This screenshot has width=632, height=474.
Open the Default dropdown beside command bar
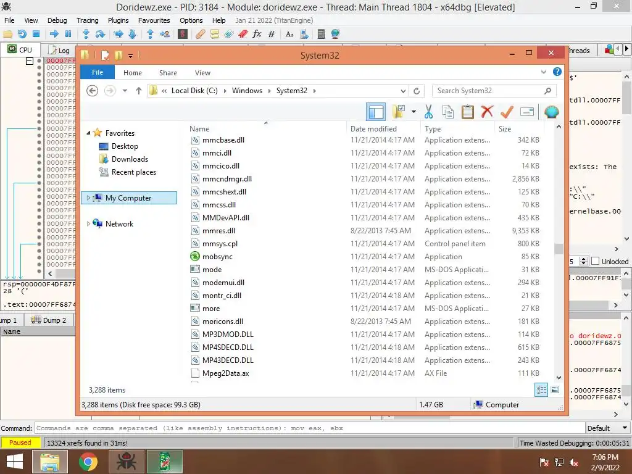tap(608, 428)
